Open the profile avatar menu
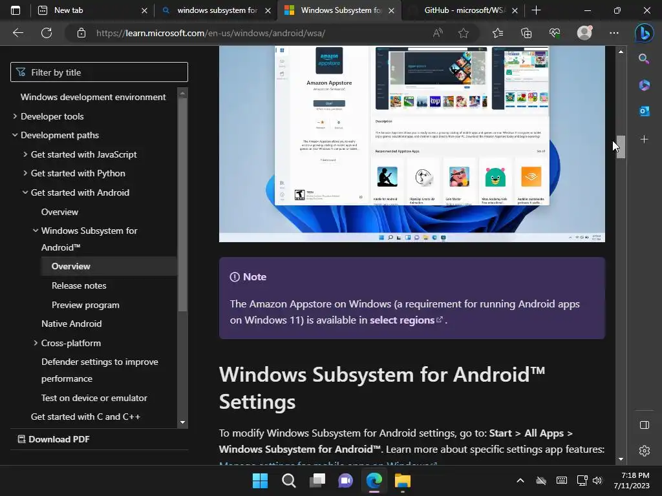The image size is (662, 496). pyautogui.click(x=584, y=32)
